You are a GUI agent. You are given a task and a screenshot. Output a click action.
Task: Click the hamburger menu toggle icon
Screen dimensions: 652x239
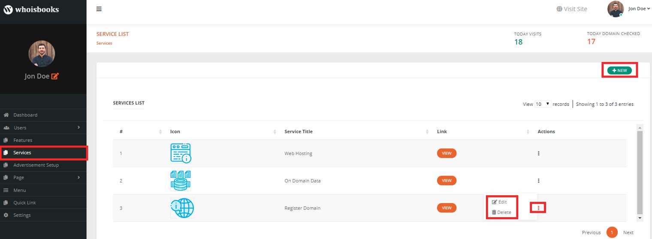(x=99, y=9)
